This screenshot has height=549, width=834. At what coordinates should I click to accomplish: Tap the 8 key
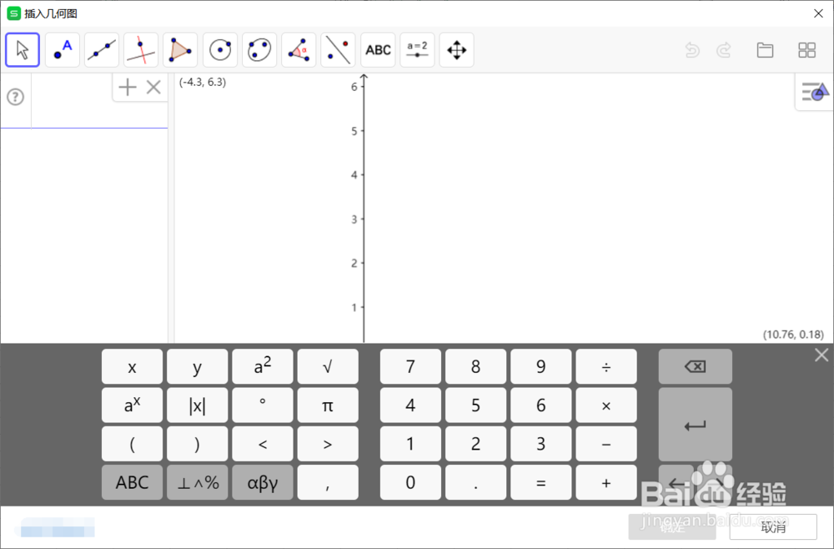click(x=475, y=366)
